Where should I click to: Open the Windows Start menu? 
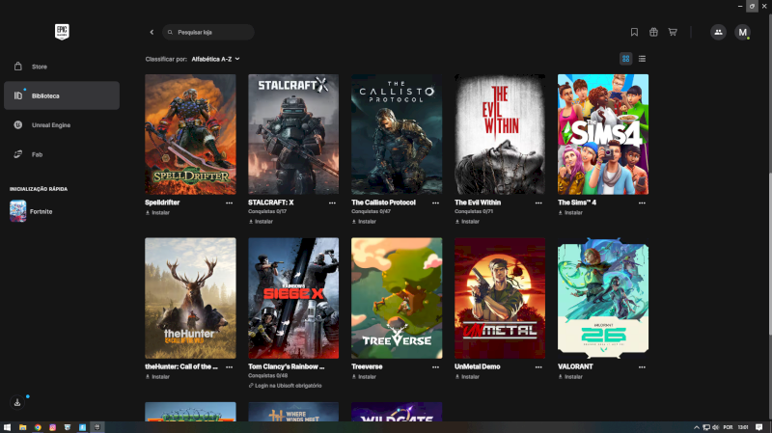(7, 427)
